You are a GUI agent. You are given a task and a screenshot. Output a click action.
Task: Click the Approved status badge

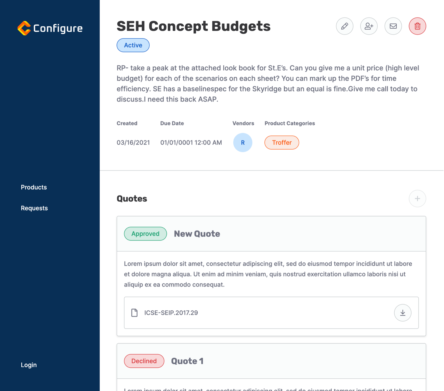coord(145,234)
